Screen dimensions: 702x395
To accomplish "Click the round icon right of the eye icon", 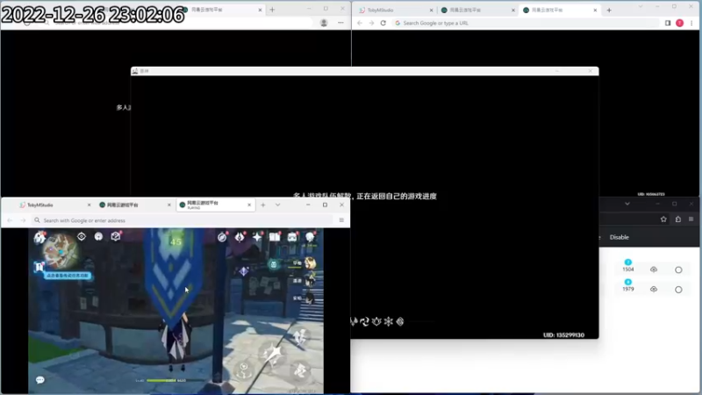I will pyautogui.click(x=98, y=236).
